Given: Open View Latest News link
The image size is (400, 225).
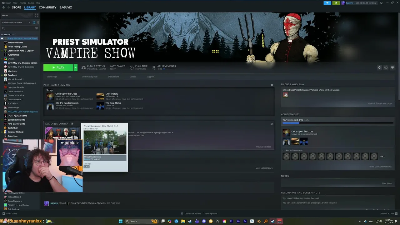Looking at the screenshot, I should 264,168.
